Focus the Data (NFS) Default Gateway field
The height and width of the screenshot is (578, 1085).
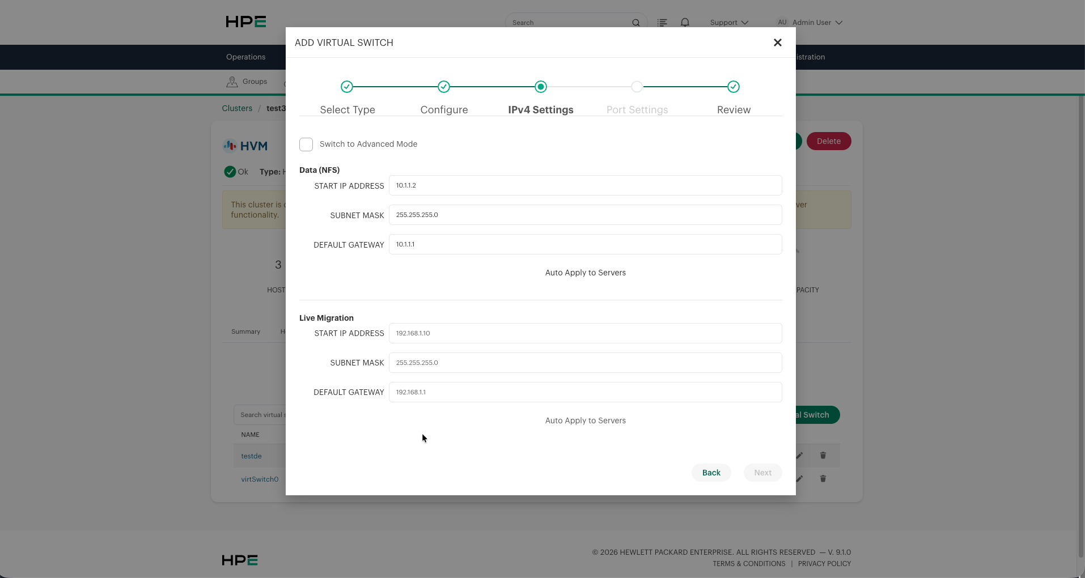click(586, 244)
